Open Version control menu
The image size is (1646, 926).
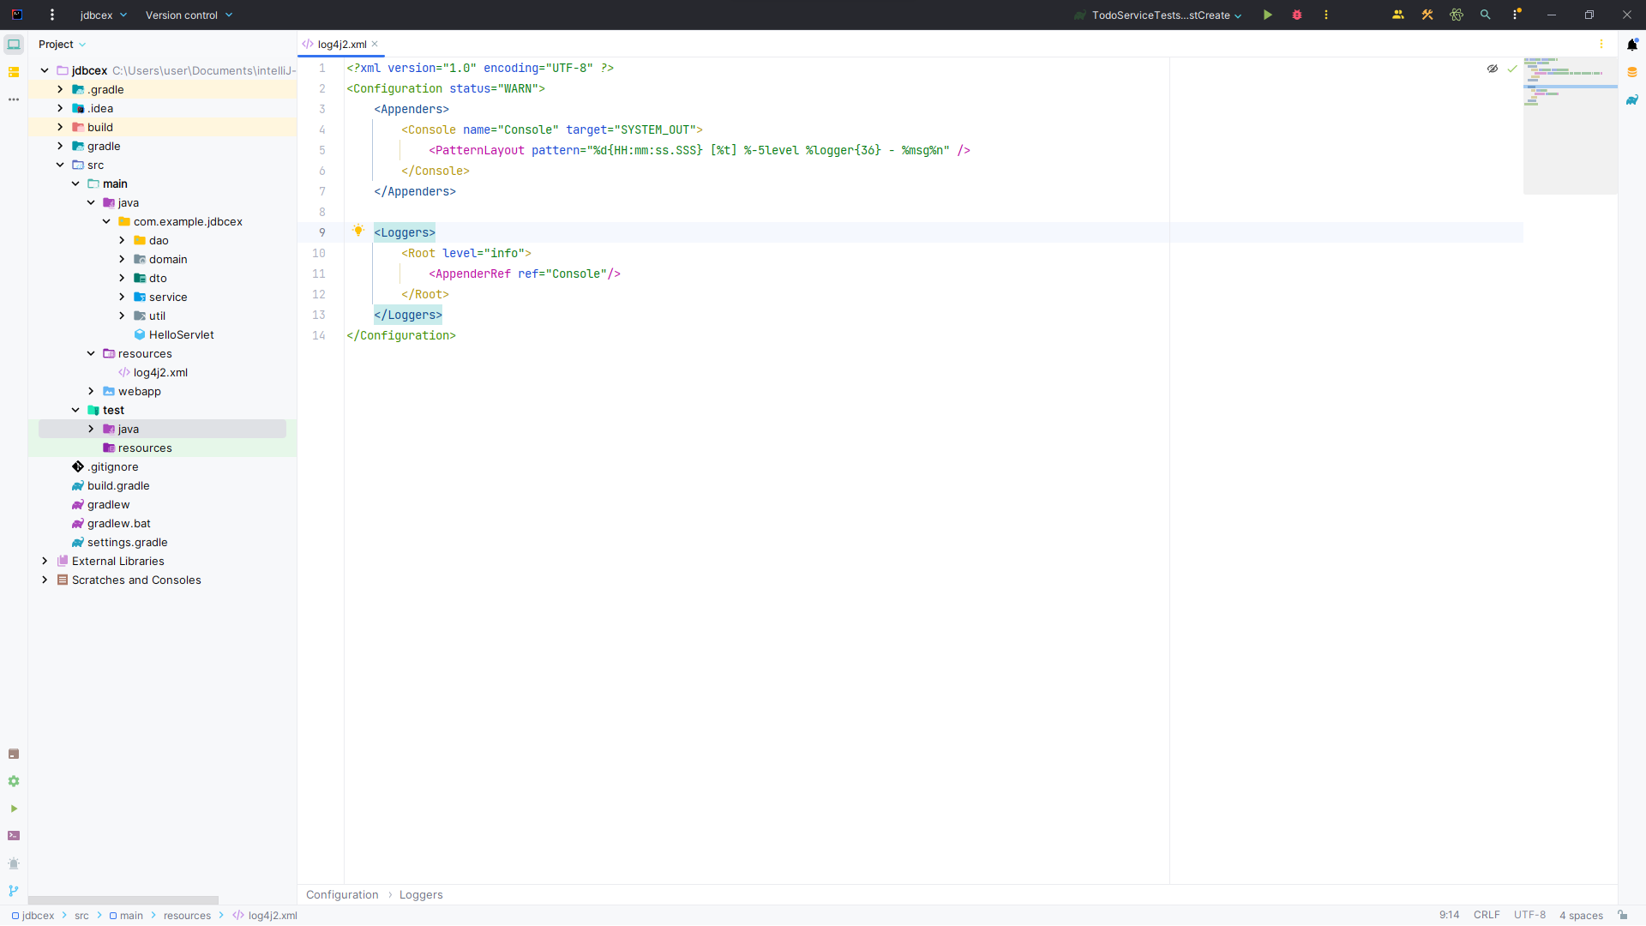point(189,15)
